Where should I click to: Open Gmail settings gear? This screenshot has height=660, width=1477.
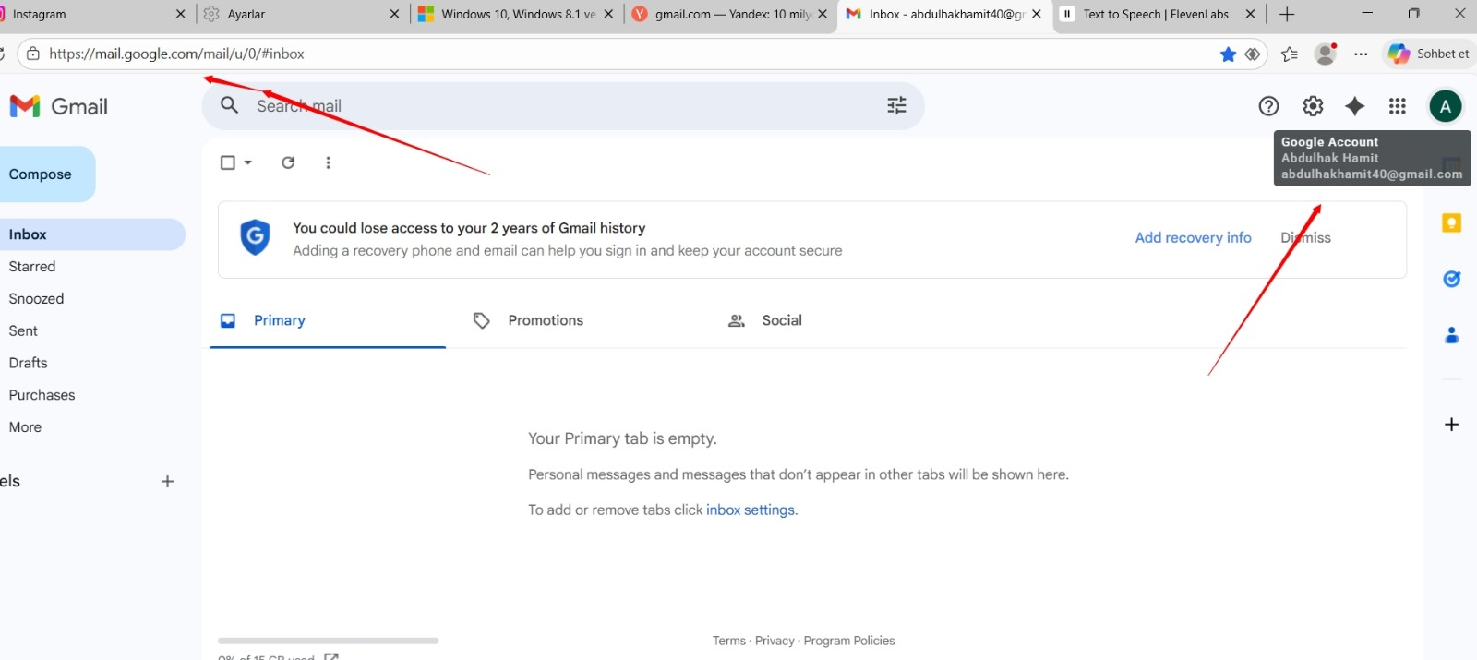[1313, 106]
